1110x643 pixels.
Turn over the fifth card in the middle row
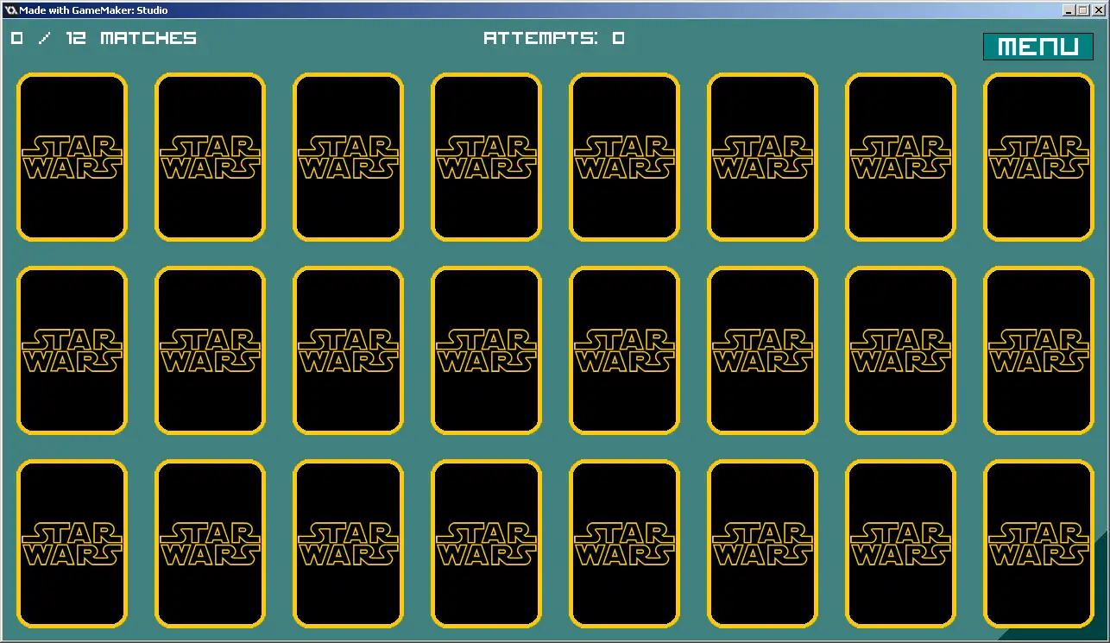point(625,350)
